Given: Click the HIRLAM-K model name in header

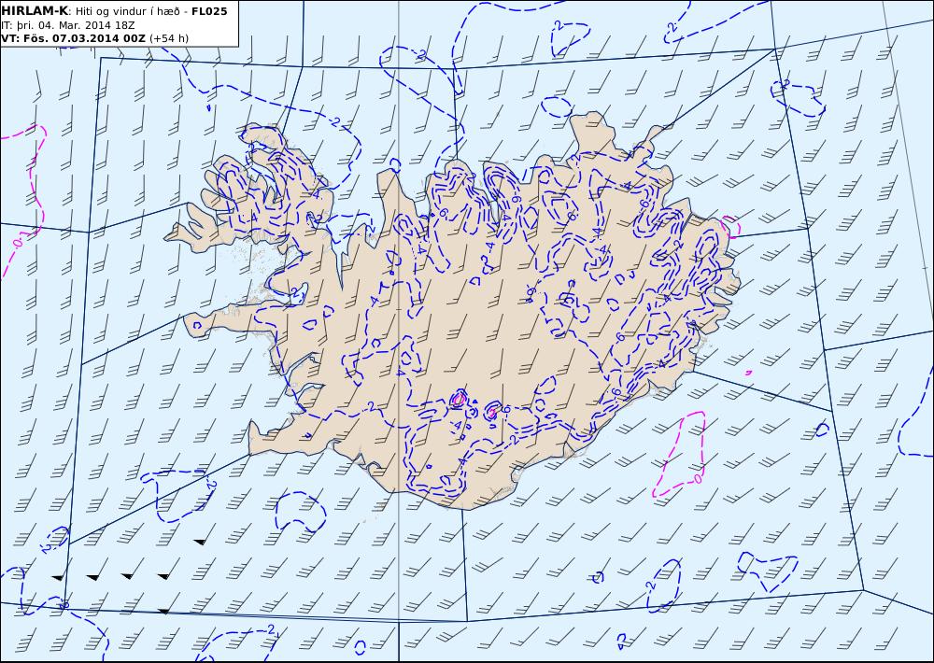Looking at the screenshot, I should click(35, 11).
